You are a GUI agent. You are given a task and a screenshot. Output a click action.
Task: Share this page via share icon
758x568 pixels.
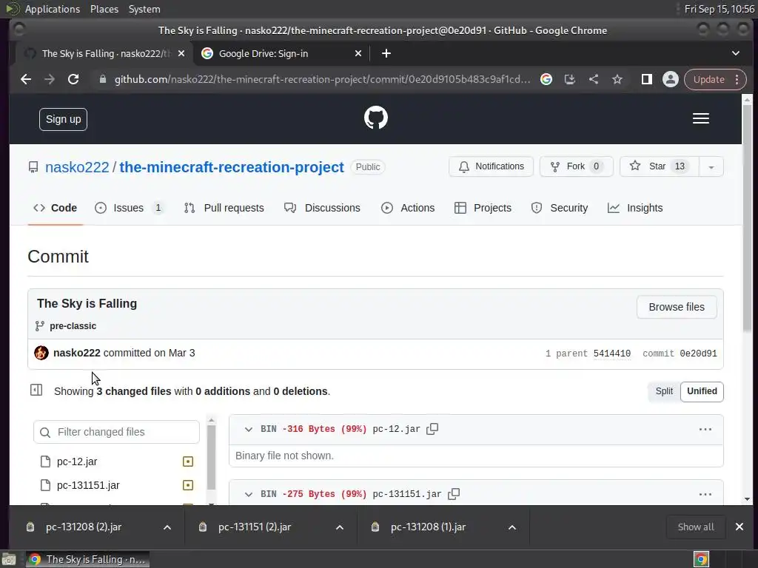point(594,79)
